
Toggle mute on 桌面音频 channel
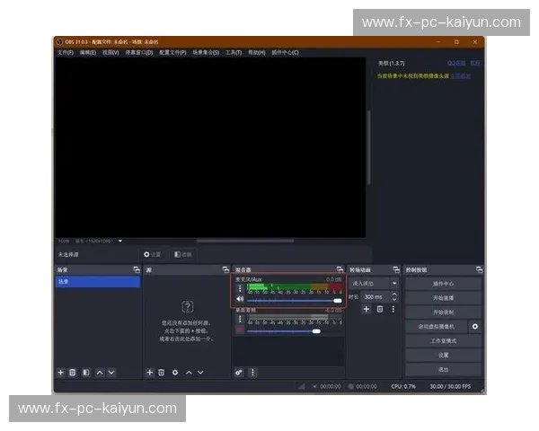240,330
